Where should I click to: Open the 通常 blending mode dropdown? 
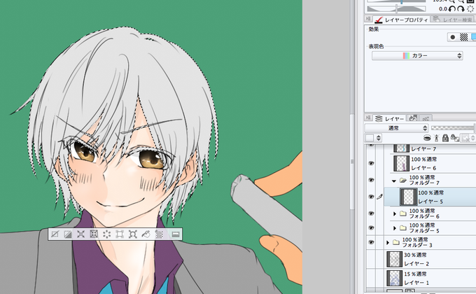pos(396,128)
